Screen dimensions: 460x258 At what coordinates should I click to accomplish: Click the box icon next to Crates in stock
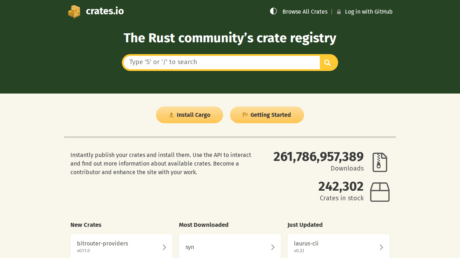click(x=380, y=192)
